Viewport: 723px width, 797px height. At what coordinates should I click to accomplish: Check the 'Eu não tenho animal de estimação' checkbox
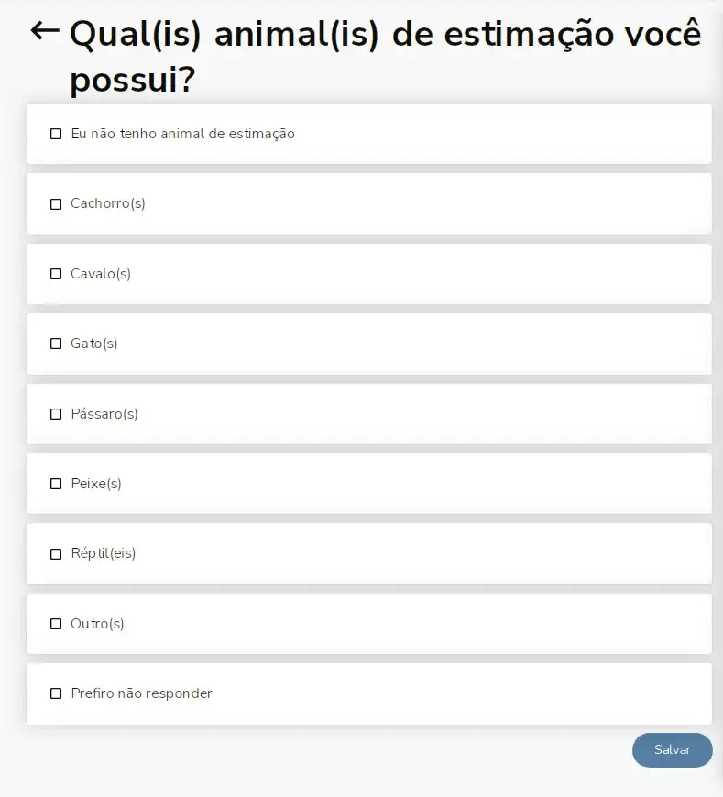pos(56,134)
